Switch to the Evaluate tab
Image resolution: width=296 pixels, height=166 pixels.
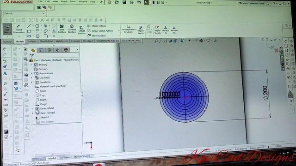75,41
